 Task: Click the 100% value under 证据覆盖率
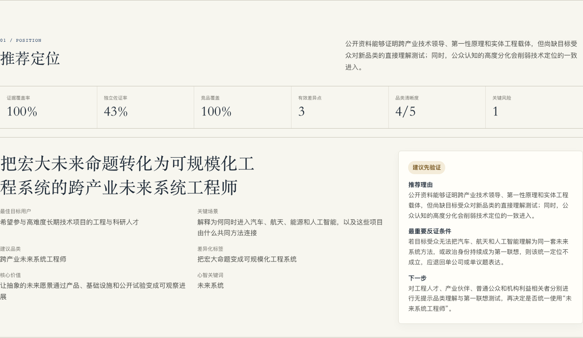[22, 112]
